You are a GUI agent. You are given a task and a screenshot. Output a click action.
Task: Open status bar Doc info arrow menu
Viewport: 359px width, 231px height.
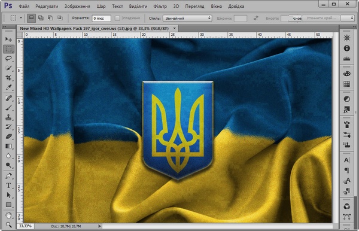[99, 226]
